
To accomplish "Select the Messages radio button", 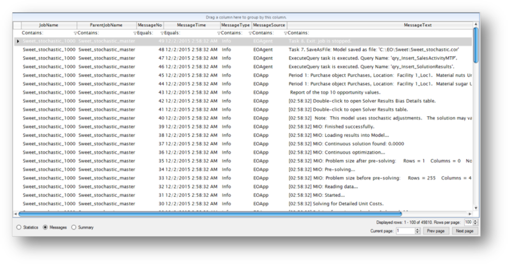I will [45, 227].
